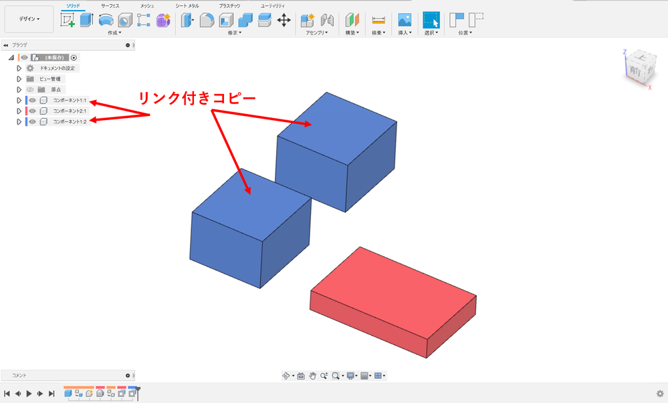Screen dimensions: 668x403
Task: Hide コンポーネント2:1 with its eye icon
Action: [32, 111]
